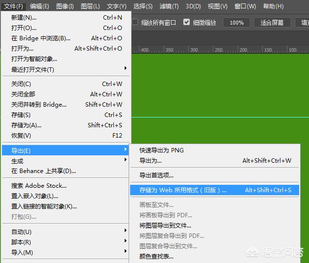The height and width of the screenshot is (263, 309).
Task: Open the 滤镜(T) menu
Action: [x=169, y=6]
